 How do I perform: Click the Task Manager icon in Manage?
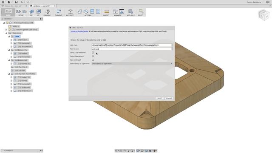tap(122, 11)
